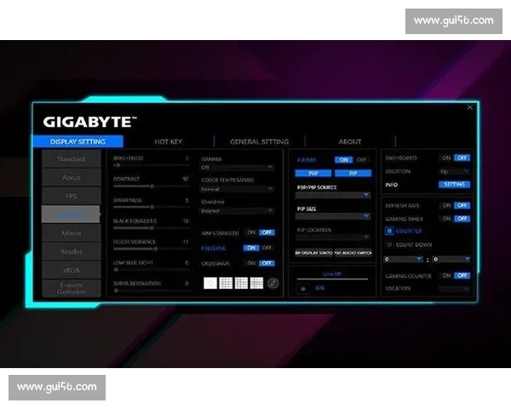This screenshot has width=511, height=409.
Task: Enable Refresh Rate display
Action: (446, 205)
